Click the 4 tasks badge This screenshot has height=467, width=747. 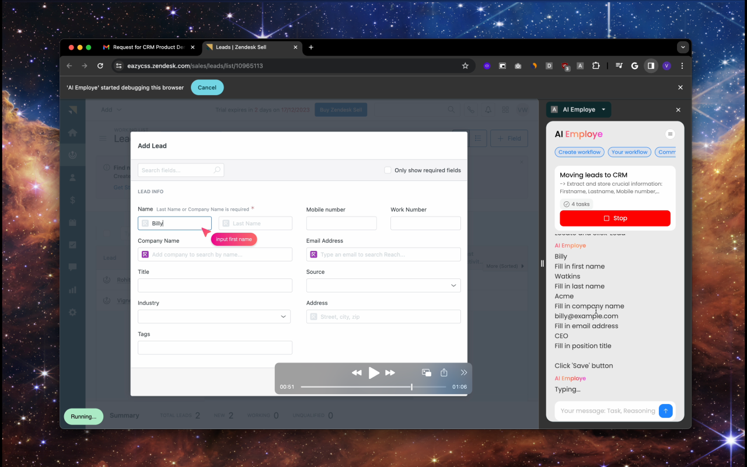coord(577,204)
